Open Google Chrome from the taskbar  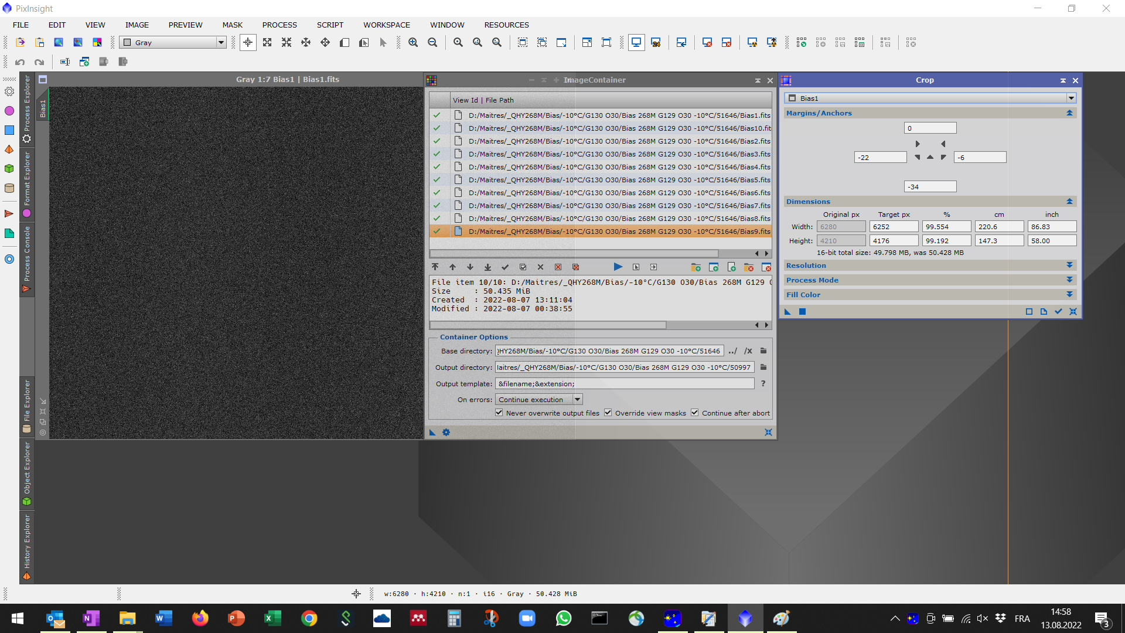click(309, 618)
